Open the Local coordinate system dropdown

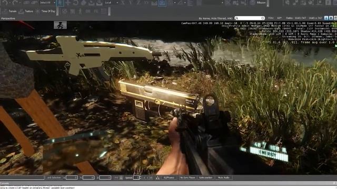tap(111, 3)
